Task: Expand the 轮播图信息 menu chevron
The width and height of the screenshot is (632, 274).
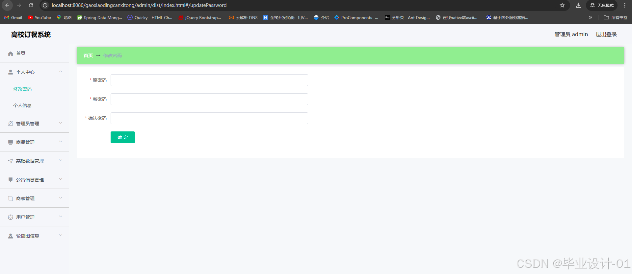Action: pyautogui.click(x=61, y=235)
